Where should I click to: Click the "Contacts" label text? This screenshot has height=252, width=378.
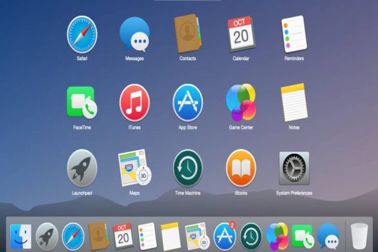tap(187, 58)
